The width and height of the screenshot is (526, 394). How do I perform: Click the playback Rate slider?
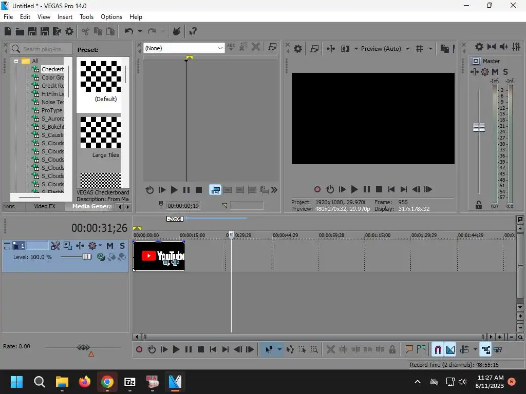[x=84, y=347]
